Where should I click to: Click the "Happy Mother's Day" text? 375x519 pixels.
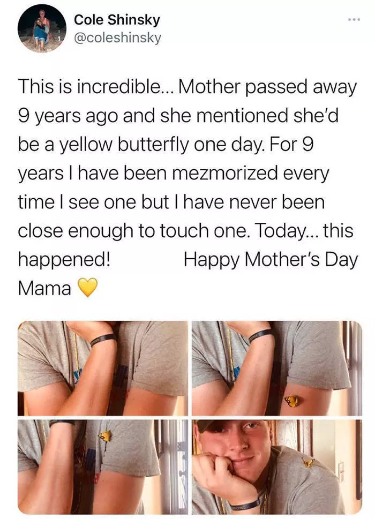pos(270,260)
